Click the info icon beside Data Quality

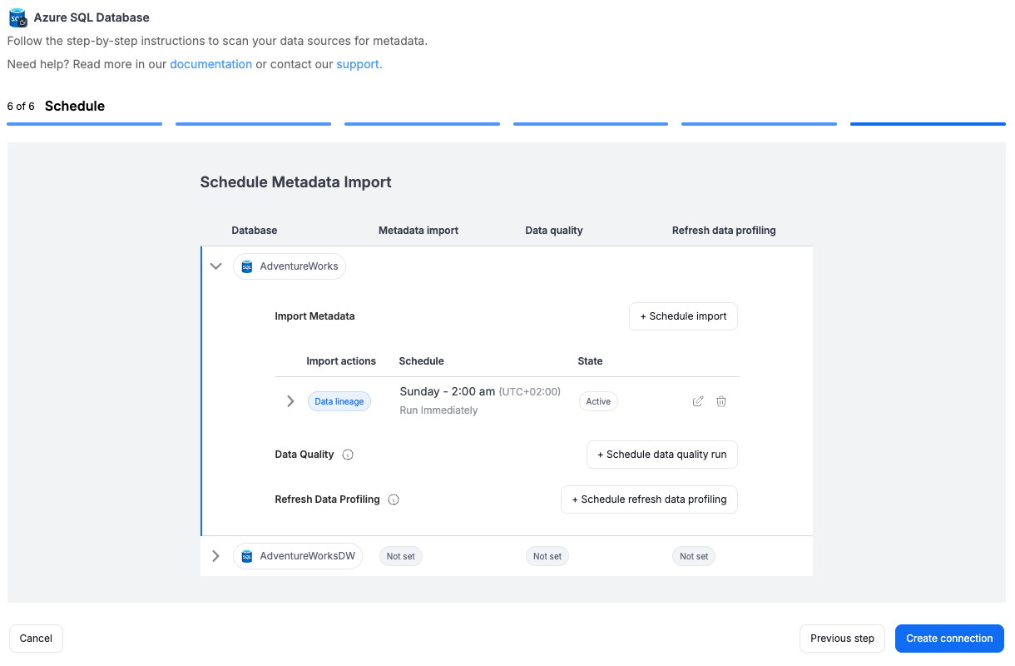348,455
